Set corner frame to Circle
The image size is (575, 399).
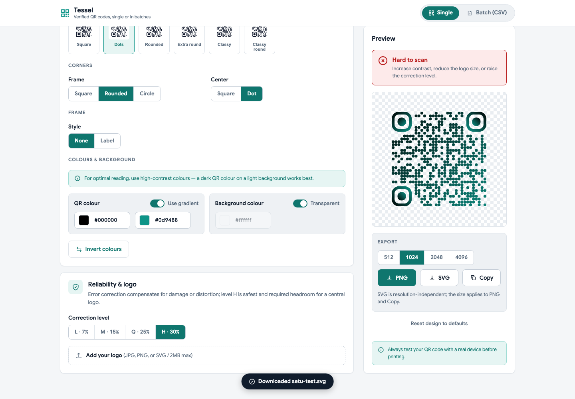[x=147, y=94]
